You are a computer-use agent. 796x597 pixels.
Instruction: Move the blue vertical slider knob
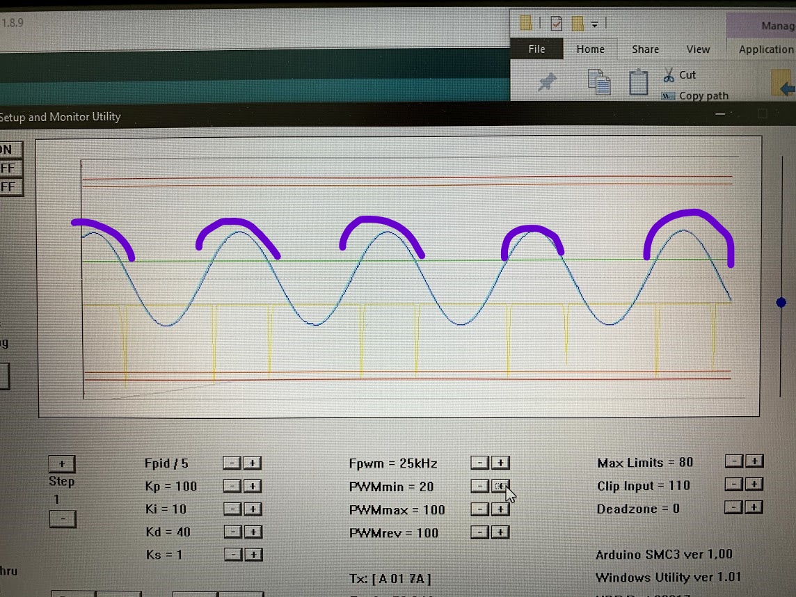tap(781, 303)
